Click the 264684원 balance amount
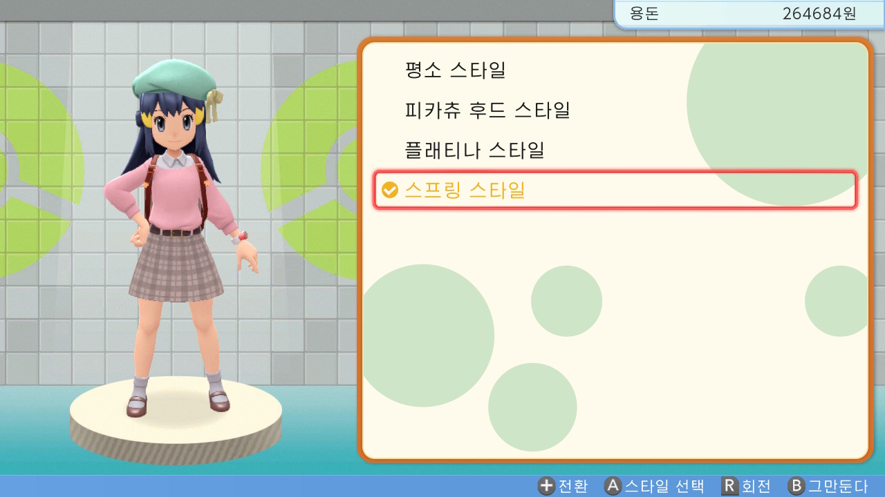 coord(819,13)
